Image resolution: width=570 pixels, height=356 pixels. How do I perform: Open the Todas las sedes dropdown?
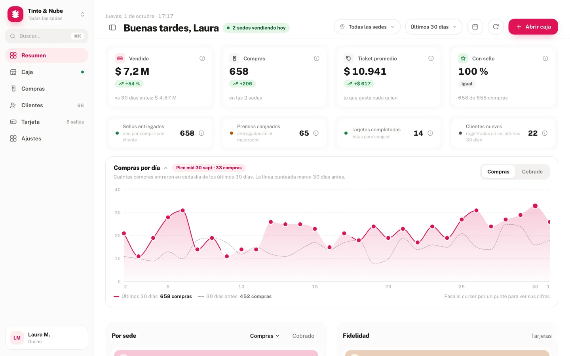tap(367, 27)
